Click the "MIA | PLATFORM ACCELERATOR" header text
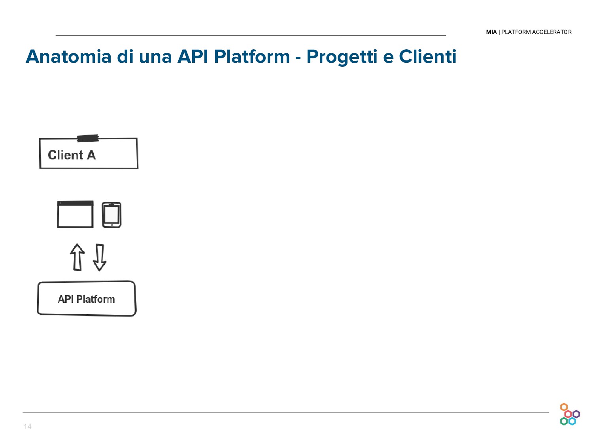 529,32
